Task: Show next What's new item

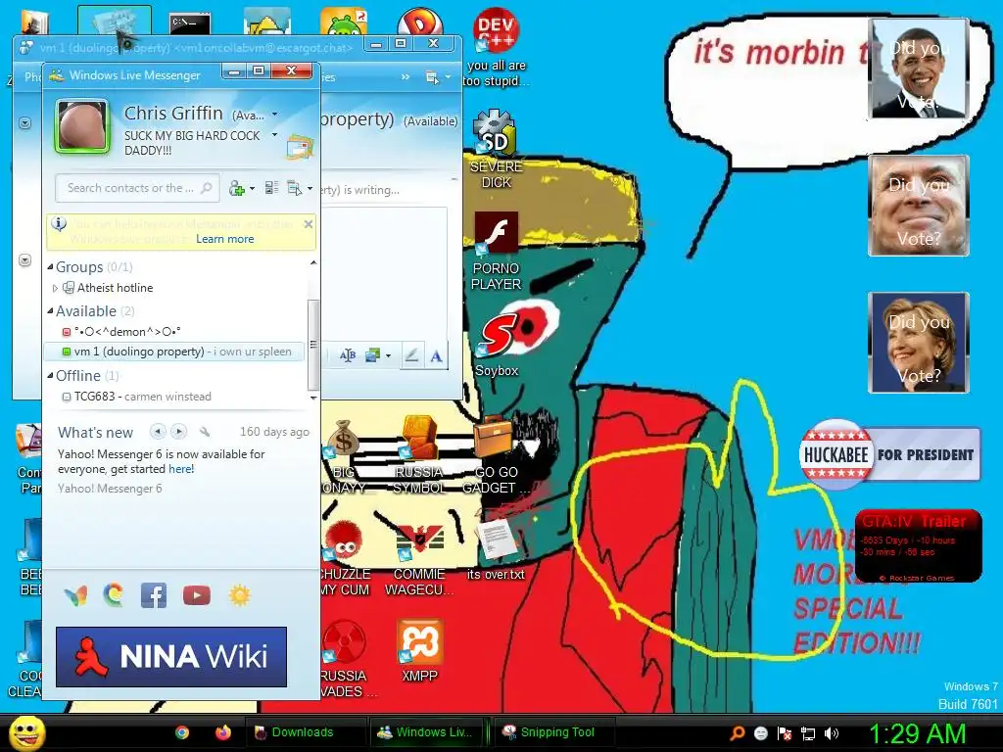Action: [x=179, y=432]
